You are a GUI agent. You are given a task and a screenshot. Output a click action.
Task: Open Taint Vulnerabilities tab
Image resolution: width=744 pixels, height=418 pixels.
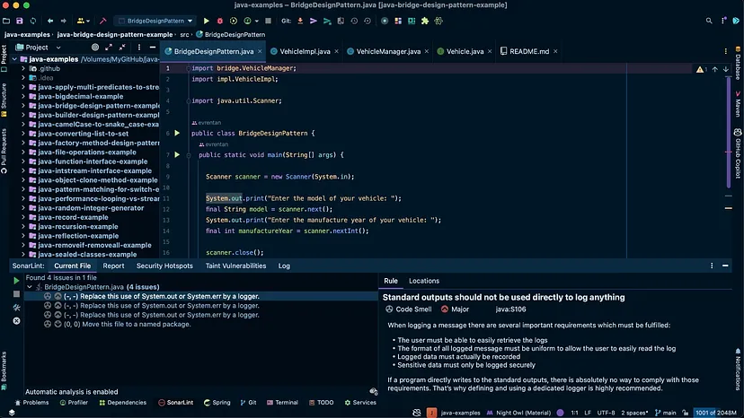(235, 266)
